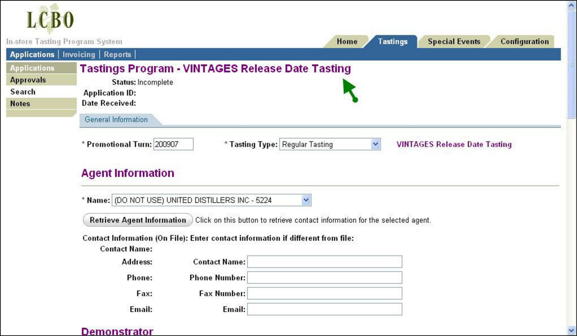Click the Fax Number input field

tap(324, 294)
